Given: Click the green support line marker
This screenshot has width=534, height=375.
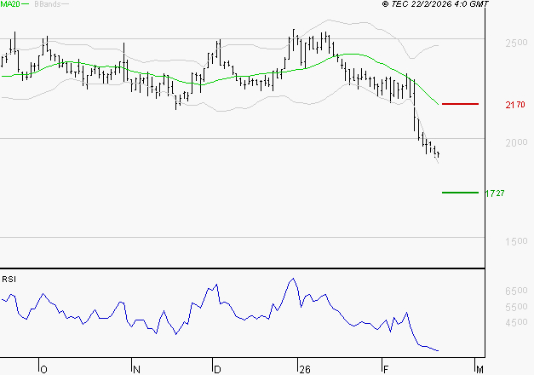Looking at the screenshot, I should point(460,193).
